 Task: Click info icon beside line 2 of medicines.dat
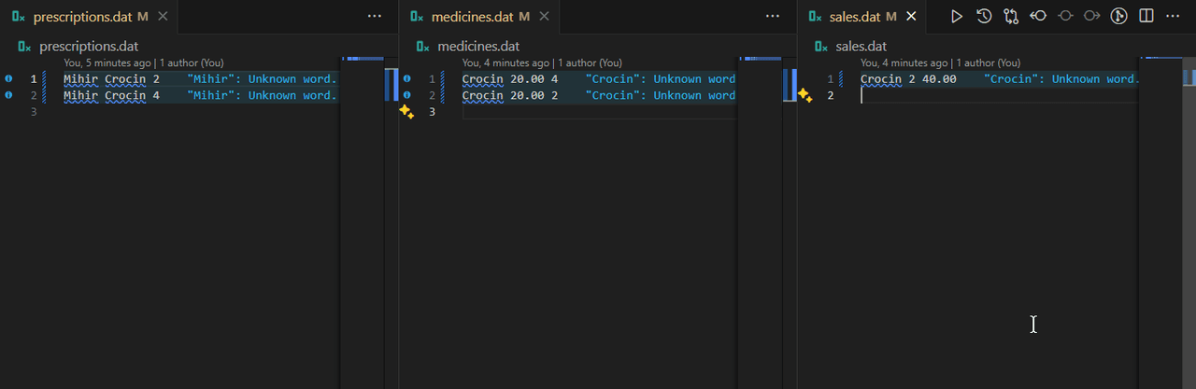click(x=406, y=95)
